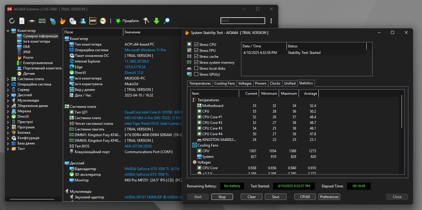Uncheck Stress system memory checkbox
422x210 pixels.
(196, 62)
